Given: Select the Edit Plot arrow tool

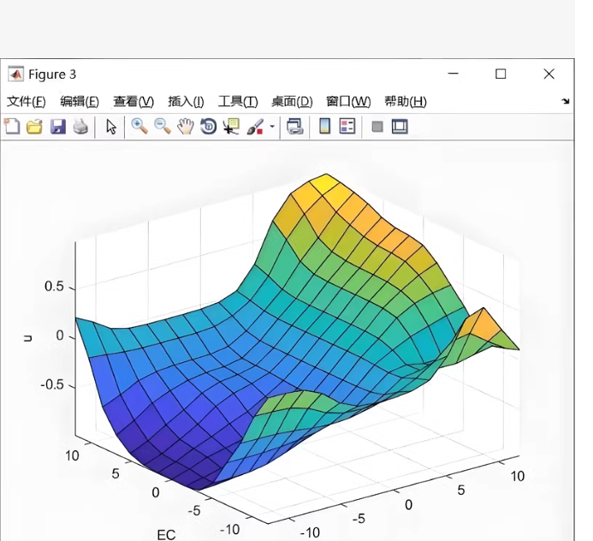Looking at the screenshot, I should click(x=111, y=127).
